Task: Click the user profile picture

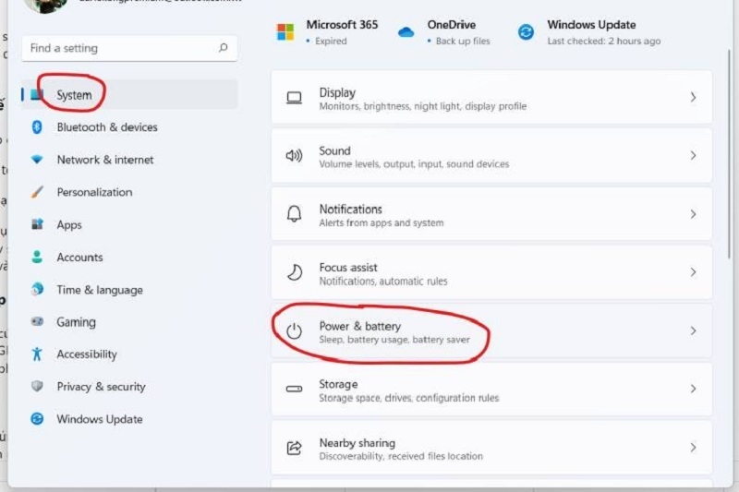Action: [x=45, y=5]
